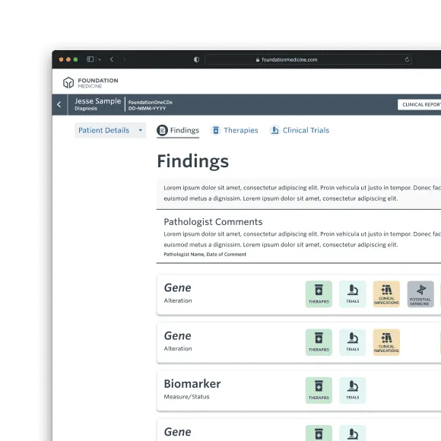The width and height of the screenshot is (441, 441).
Task: Click the Foundation Medicine logo
Action: click(90, 83)
